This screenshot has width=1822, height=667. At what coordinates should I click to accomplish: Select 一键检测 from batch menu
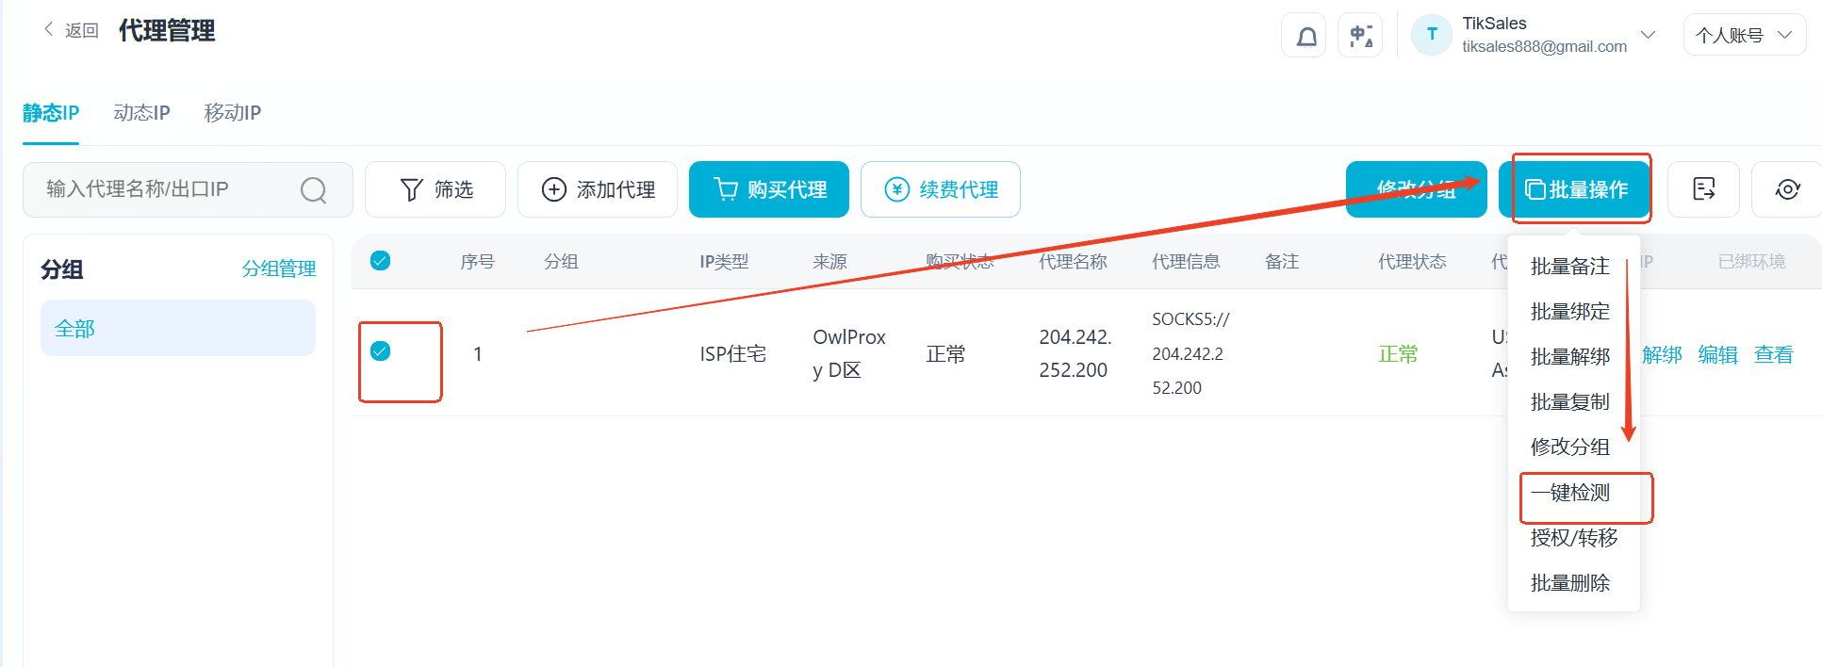click(x=1570, y=493)
